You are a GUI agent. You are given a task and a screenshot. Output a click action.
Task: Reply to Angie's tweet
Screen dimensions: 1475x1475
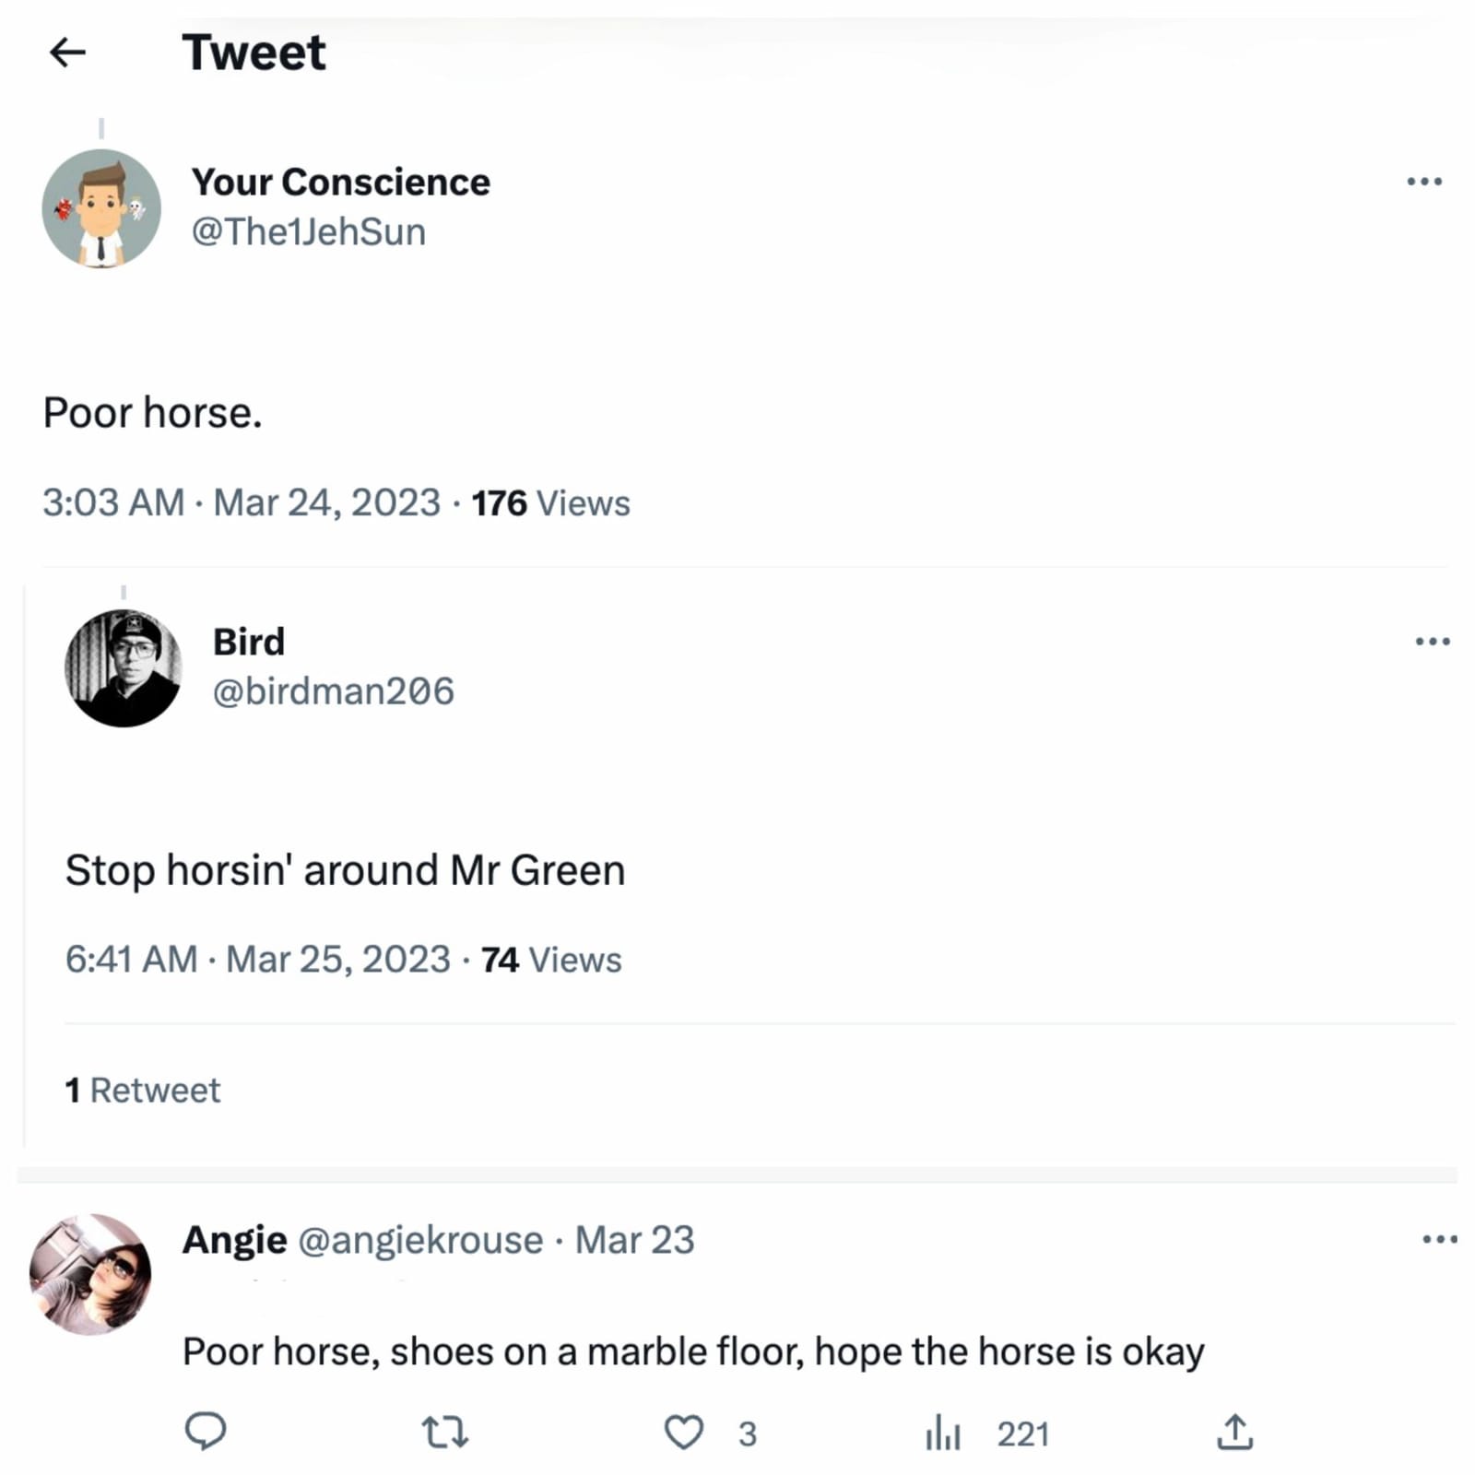205,1432
